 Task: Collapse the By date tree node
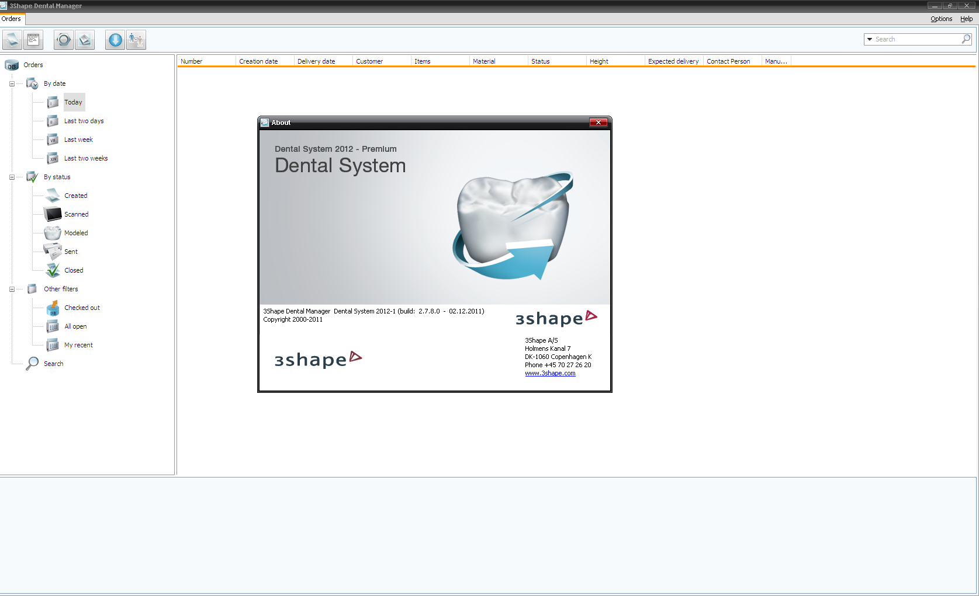point(12,84)
